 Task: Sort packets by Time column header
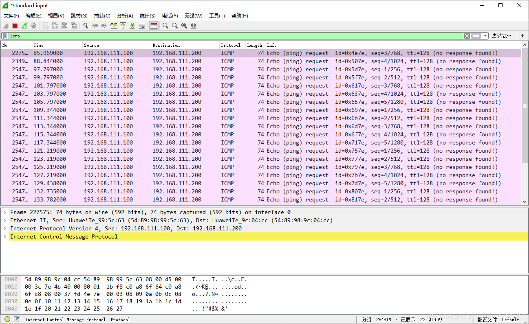(57, 45)
